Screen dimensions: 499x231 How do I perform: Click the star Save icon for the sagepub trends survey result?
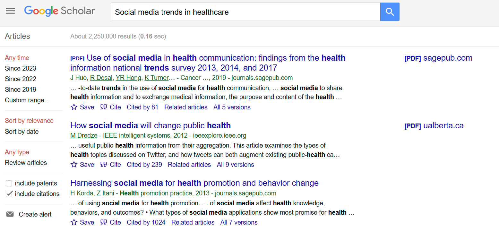[x=74, y=107]
